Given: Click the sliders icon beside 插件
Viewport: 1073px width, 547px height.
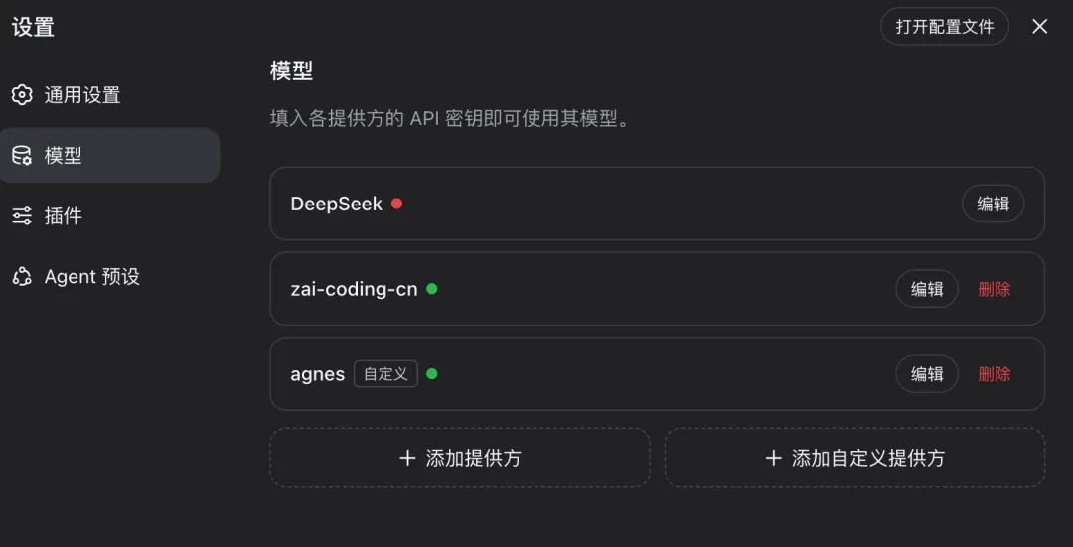Looking at the screenshot, I should [x=22, y=216].
